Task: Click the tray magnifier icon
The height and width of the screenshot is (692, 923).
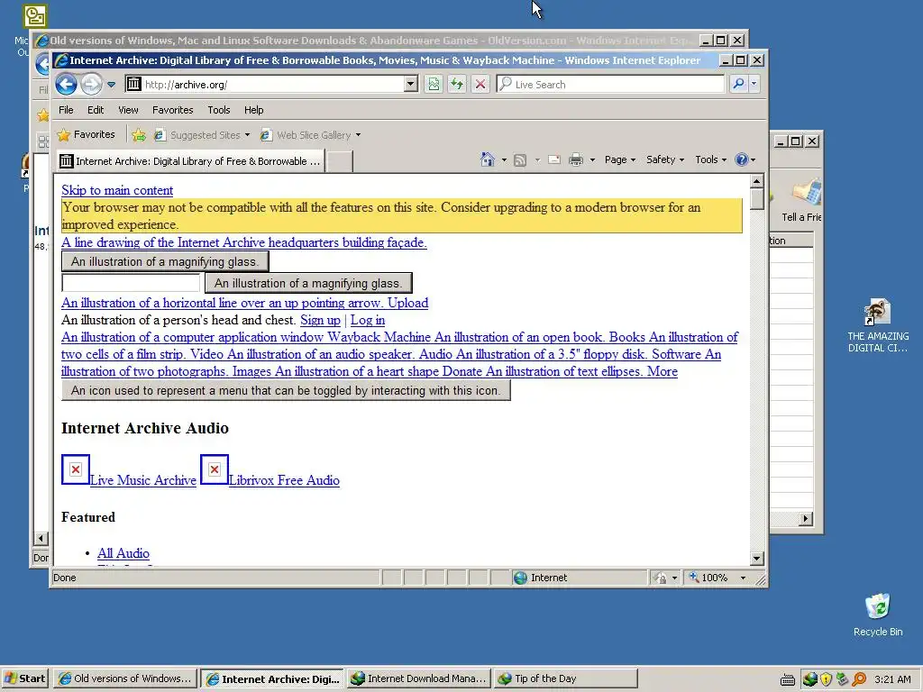Action: 859,679
